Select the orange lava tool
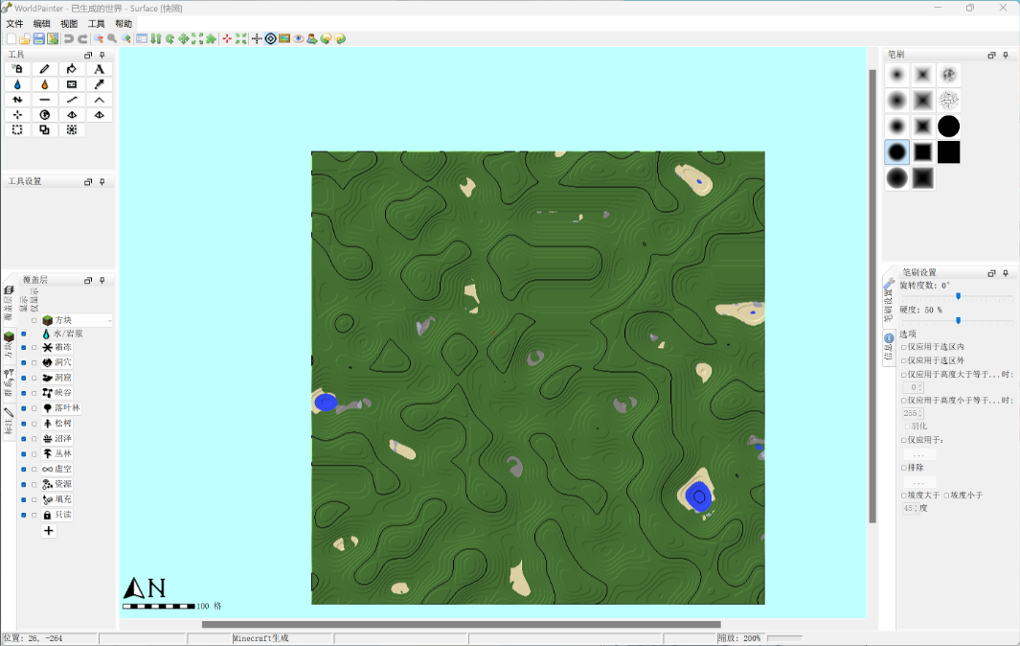The image size is (1020, 646). point(44,83)
